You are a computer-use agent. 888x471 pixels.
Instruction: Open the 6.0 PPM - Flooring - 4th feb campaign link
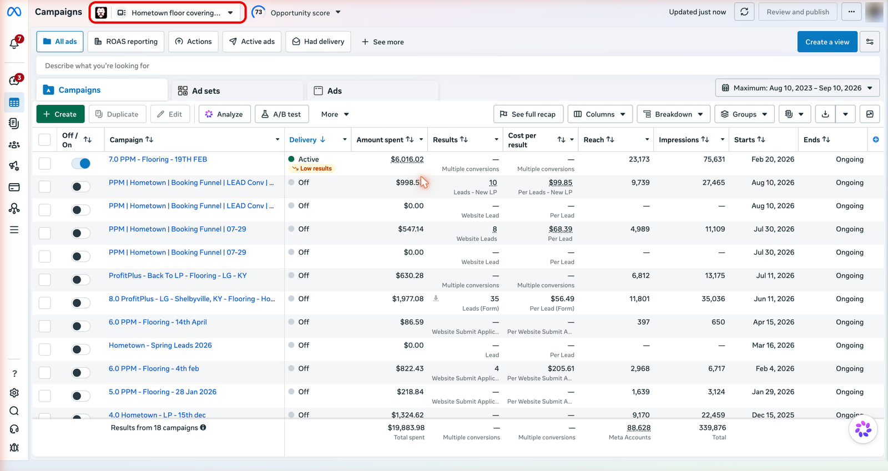click(154, 368)
